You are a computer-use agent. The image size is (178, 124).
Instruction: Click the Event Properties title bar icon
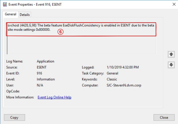(5, 4)
